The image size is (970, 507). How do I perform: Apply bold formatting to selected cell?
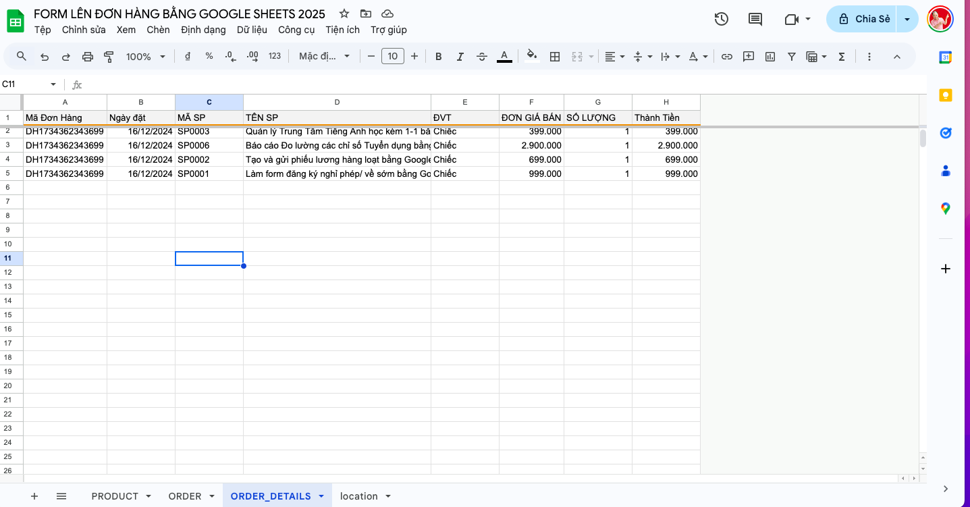click(439, 56)
